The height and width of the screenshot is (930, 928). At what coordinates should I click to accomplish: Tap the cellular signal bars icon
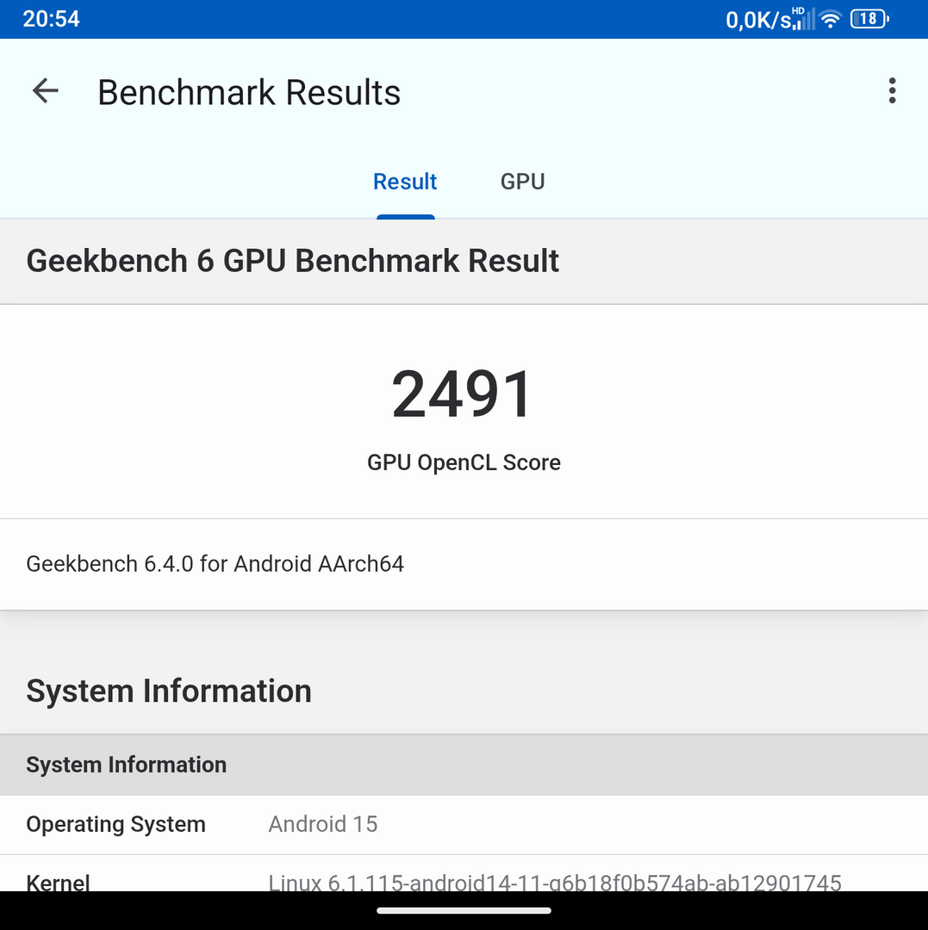click(x=802, y=19)
